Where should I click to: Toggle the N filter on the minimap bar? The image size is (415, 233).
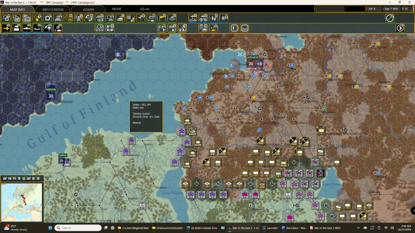point(10,178)
